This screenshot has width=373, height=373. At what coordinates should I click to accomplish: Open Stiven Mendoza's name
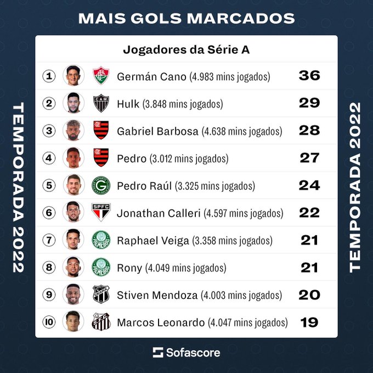(157, 295)
